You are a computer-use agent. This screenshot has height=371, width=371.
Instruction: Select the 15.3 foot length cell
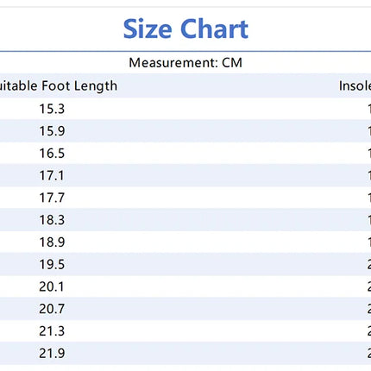(52, 109)
